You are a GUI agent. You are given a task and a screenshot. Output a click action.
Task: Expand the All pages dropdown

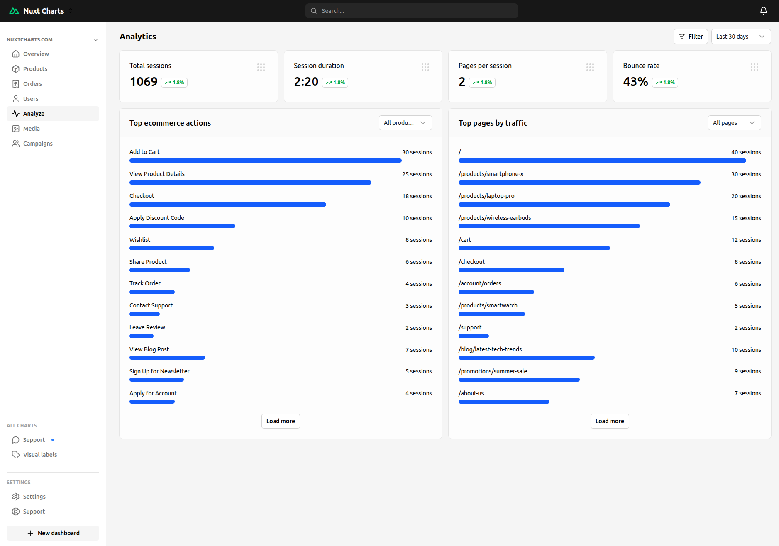click(734, 123)
